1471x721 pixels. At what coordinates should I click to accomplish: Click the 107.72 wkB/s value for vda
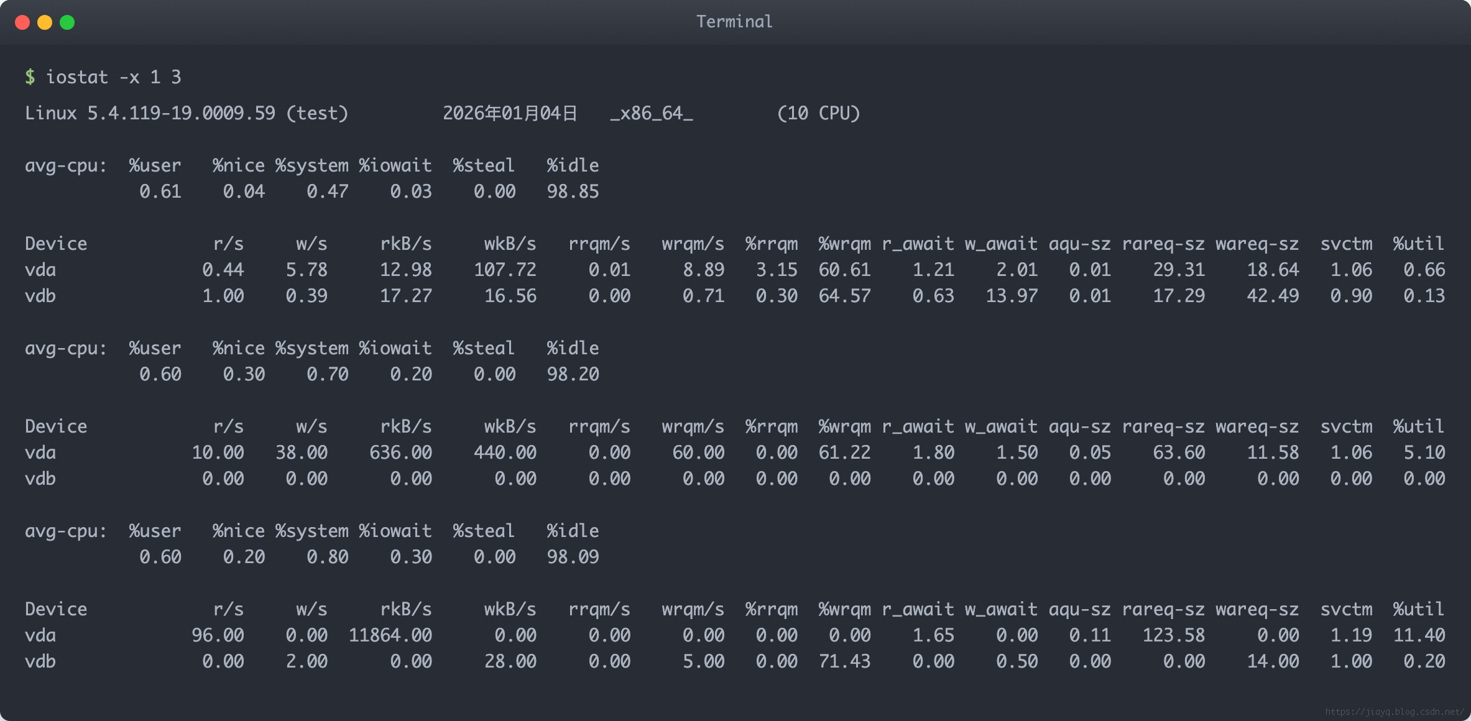[x=505, y=270]
